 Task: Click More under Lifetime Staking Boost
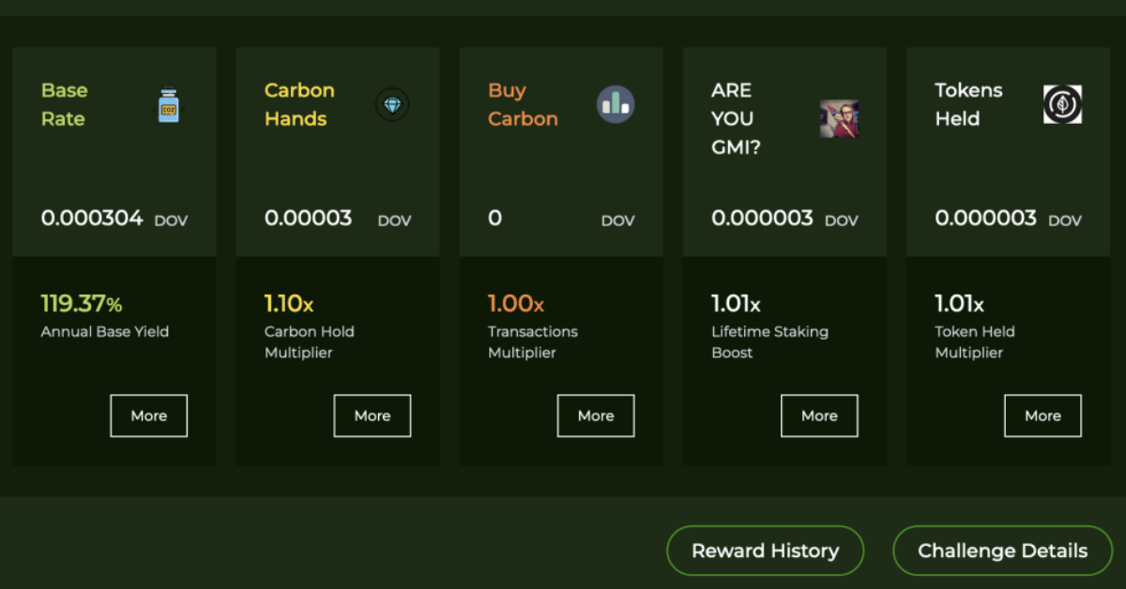(819, 415)
